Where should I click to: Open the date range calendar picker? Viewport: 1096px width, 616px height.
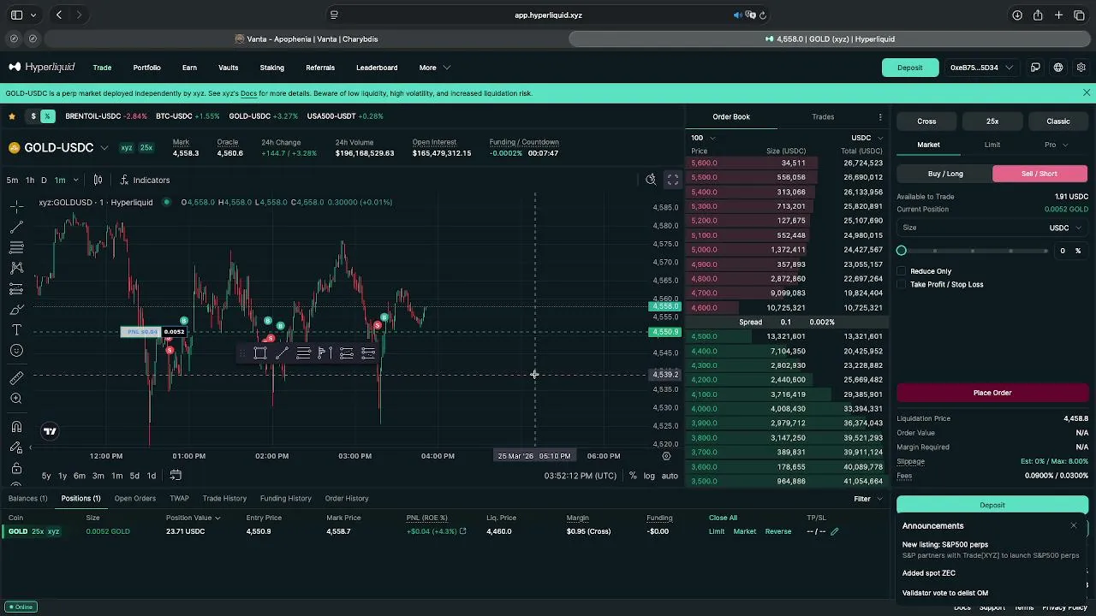pos(176,476)
